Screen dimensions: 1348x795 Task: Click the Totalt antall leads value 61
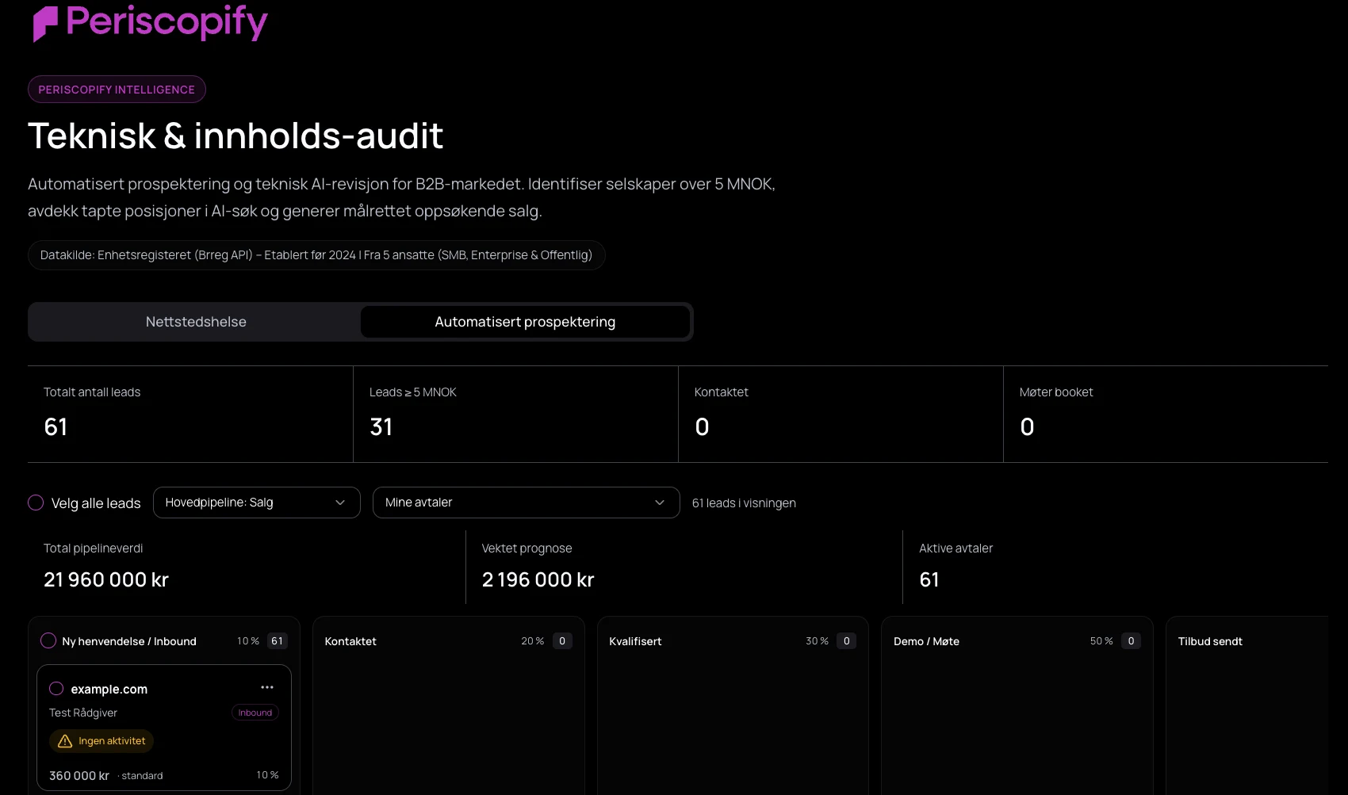coord(56,427)
